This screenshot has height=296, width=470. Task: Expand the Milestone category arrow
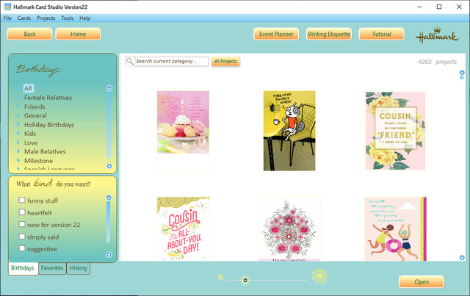pos(18,160)
